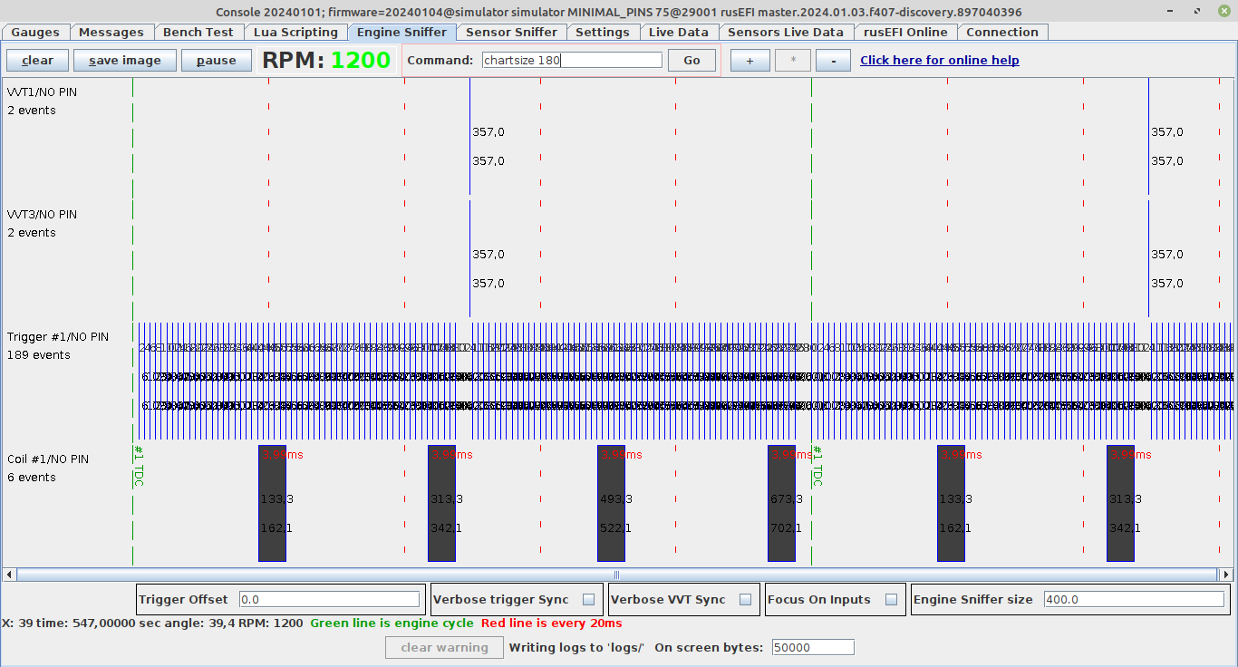This screenshot has width=1238, height=667.
Task: Click the On screen bytes field
Action: tap(813, 647)
